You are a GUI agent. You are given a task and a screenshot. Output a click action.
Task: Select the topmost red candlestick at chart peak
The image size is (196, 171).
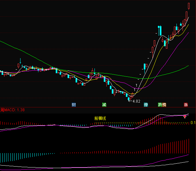coord(189,6)
